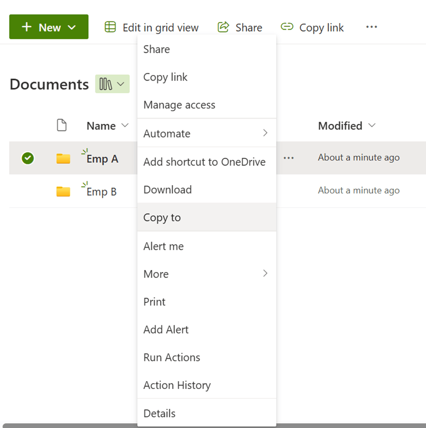This screenshot has height=428, width=426.
Task: Select Run Actions menu item
Action: click(x=207, y=357)
